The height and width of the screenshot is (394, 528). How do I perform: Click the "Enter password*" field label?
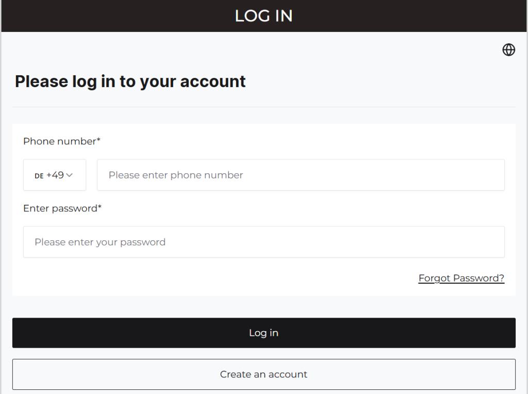pyautogui.click(x=60, y=208)
